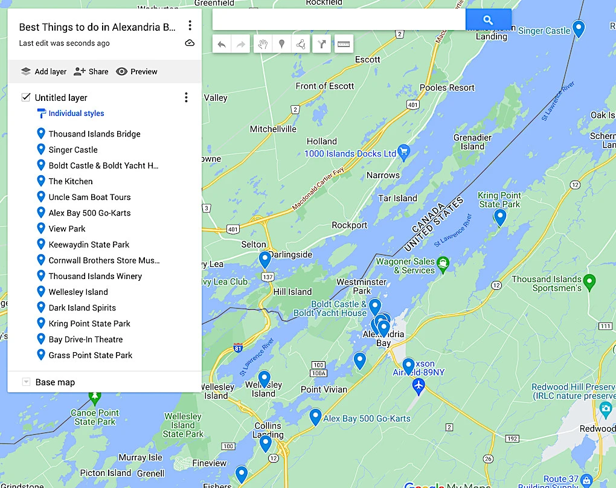Screen dimensions: 616x488
Task: Click the Untitled layer name
Action: pos(61,97)
